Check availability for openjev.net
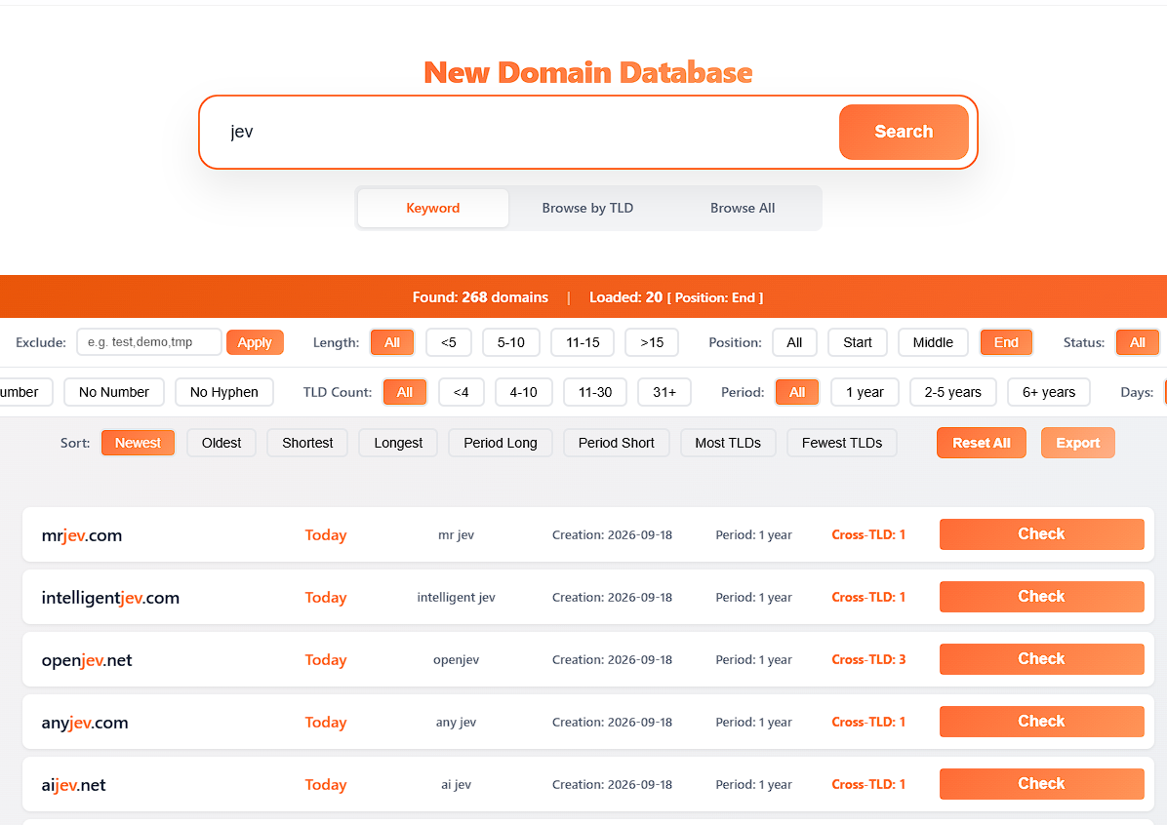 point(1041,659)
